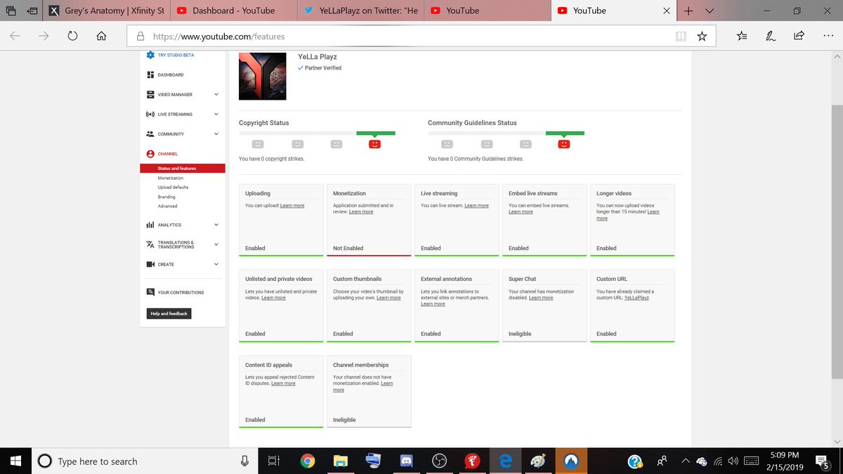
Task: Click the add notes pen icon
Action: click(x=771, y=36)
